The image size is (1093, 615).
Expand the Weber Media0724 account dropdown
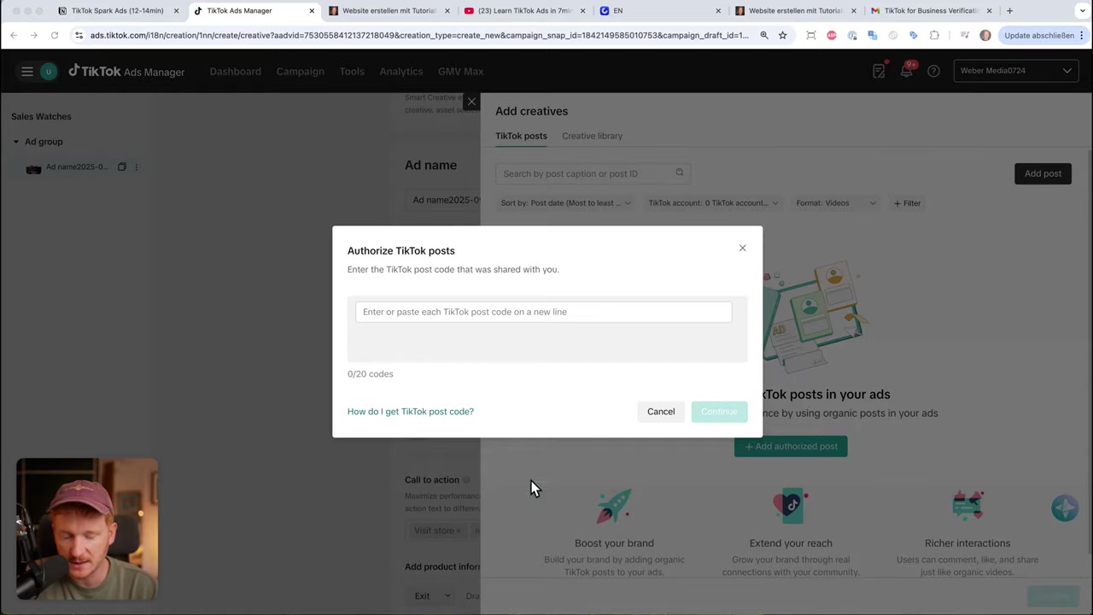coord(1015,71)
